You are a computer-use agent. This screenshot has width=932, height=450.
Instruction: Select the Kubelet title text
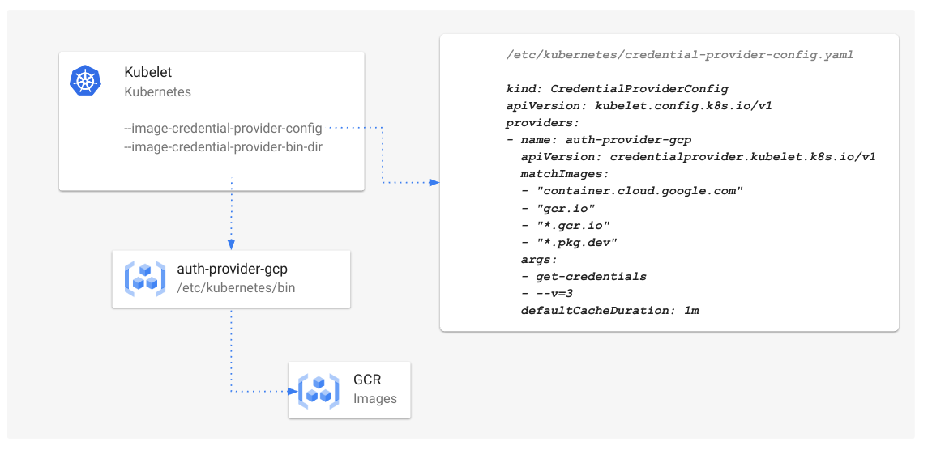point(148,73)
